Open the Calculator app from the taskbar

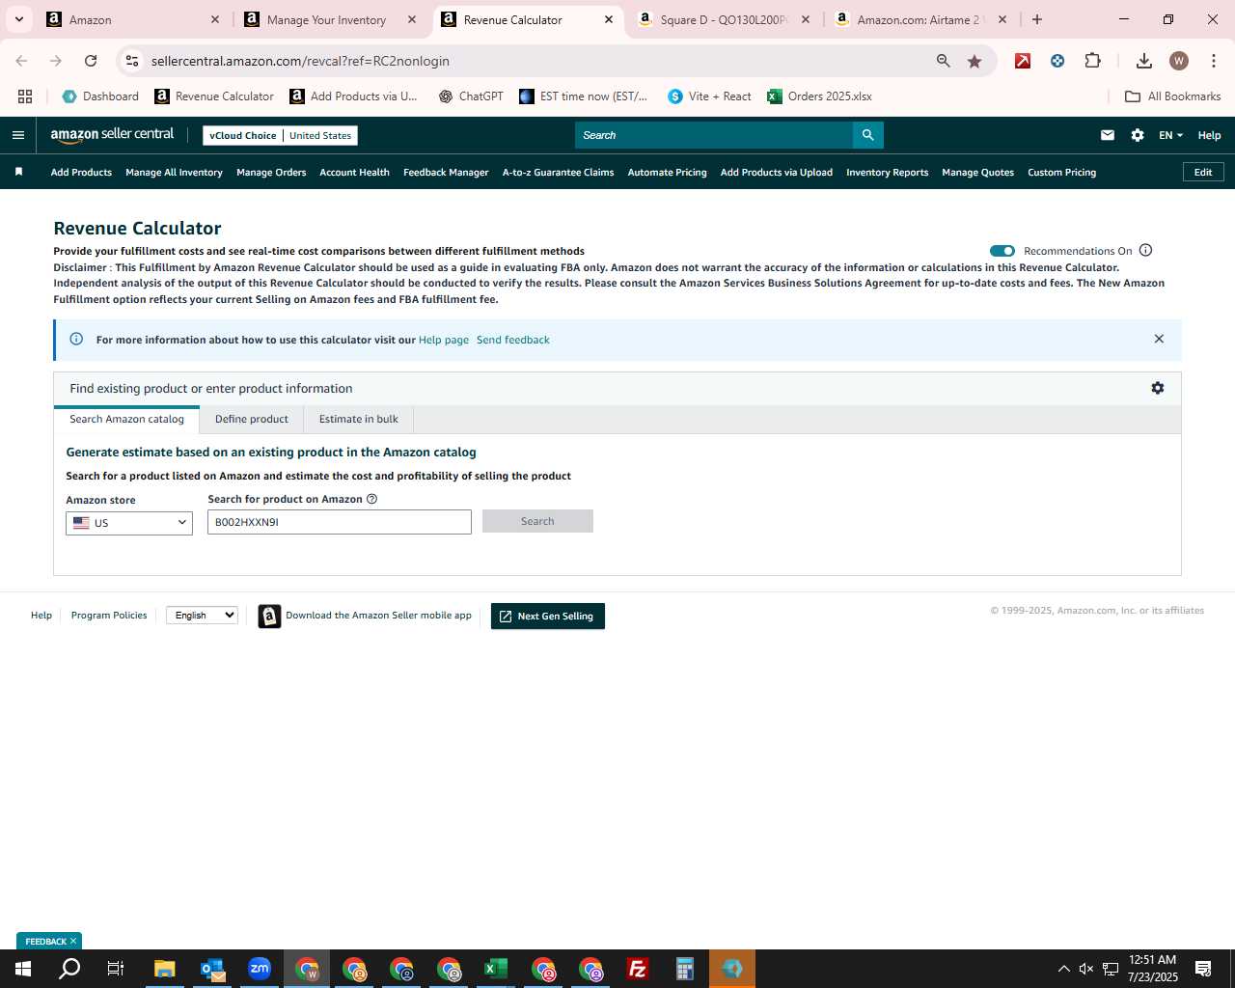click(685, 969)
